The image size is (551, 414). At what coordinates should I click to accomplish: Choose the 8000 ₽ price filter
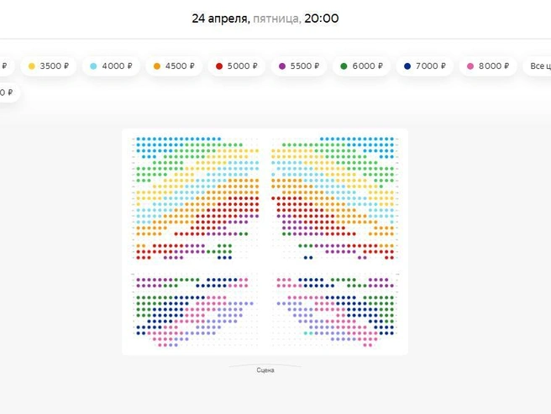[488, 66]
